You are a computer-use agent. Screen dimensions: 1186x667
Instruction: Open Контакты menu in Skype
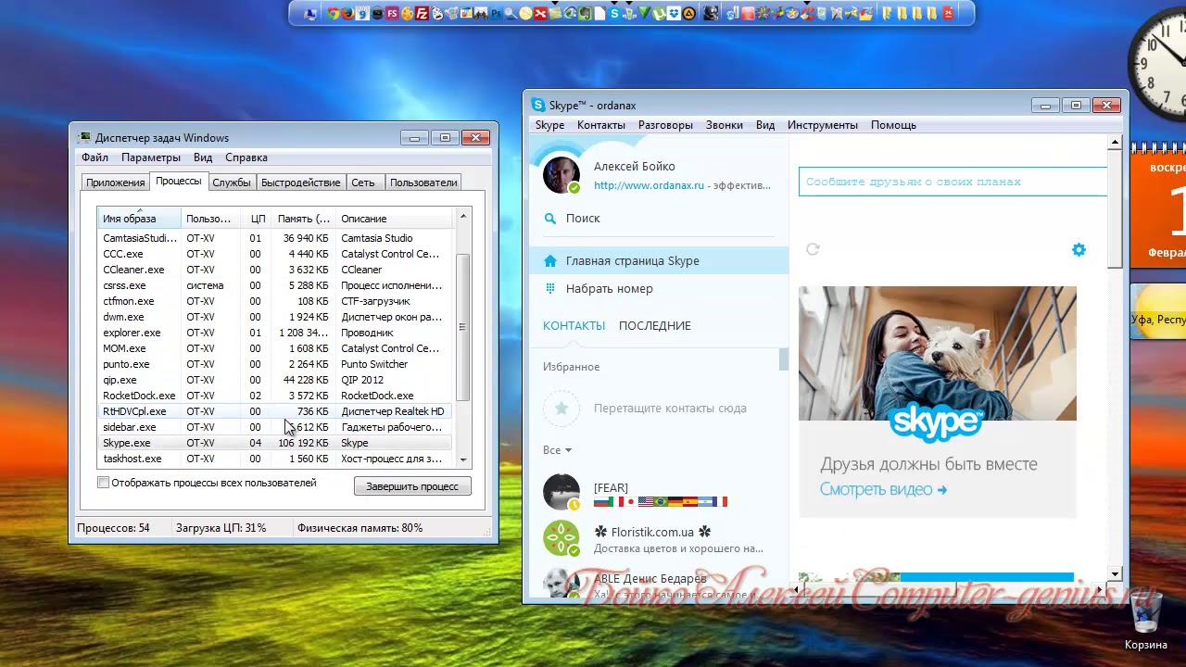pos(600,125)
